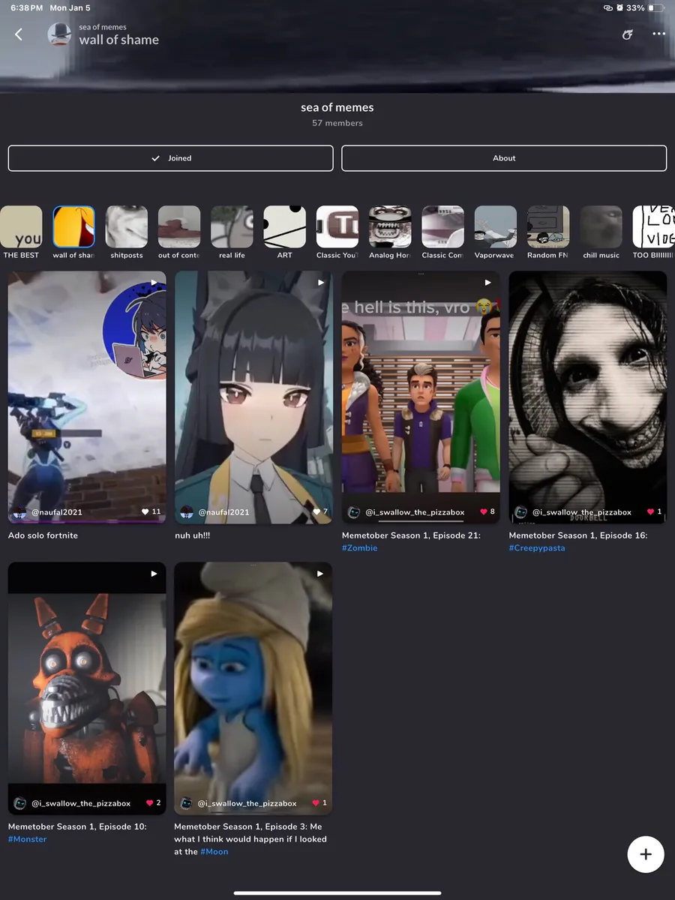Open the chill music channel
675x900 pixels.
click(601, 233)
